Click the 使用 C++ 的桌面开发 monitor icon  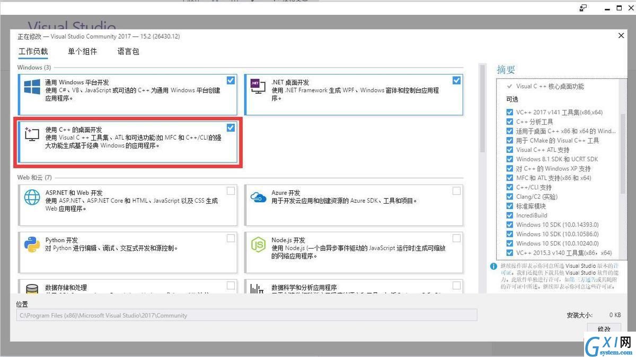click(x=32, y=134)
